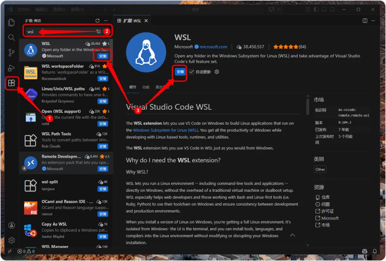Go forward with the navigation arrow
The image size is (386, 261).
tap(114, 9)
